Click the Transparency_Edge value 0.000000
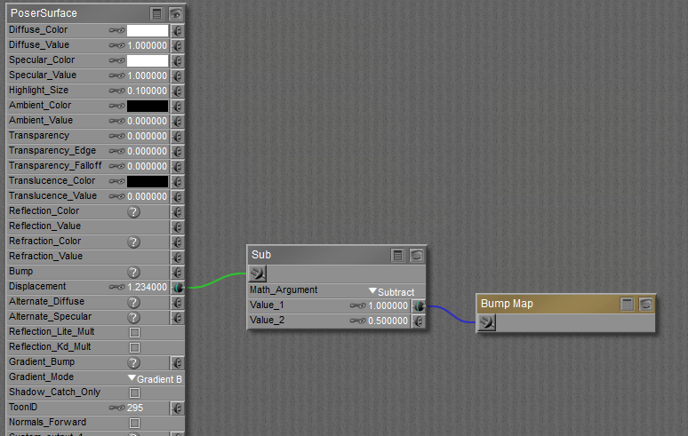Image resolution: width=688 pixels, height=436 pixels. click(x=147, y=151)
